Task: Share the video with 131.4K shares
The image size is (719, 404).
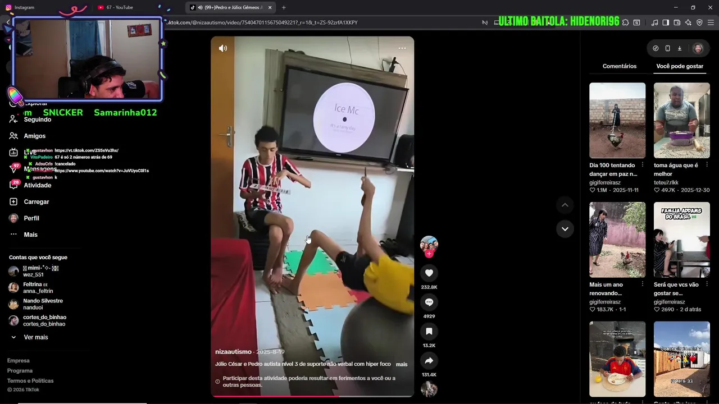Action: point(429,360)
